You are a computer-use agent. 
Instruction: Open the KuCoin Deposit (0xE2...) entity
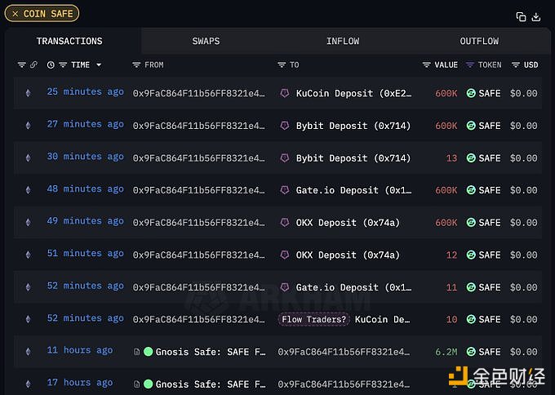pos(353,93)
